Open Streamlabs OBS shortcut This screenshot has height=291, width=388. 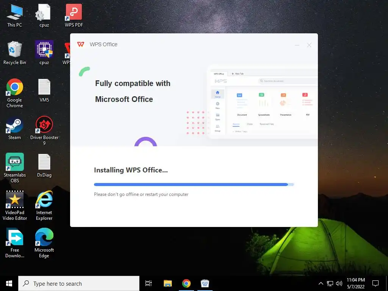tap(15, 168)
